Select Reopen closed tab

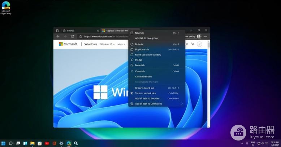pyautogui.click(x=157, y=88)
